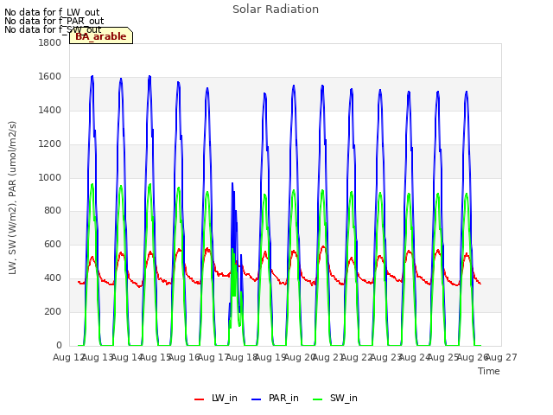
Task: Click the last PAR_in peak on Aug 26
Action: click(x=467, y=93)
